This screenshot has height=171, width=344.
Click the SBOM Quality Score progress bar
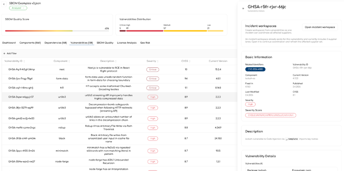point(53,31)
